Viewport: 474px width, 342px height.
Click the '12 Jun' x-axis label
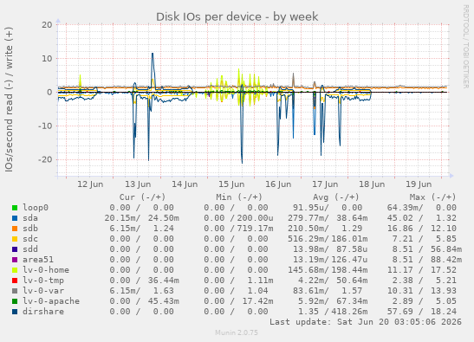click(90, 184)
